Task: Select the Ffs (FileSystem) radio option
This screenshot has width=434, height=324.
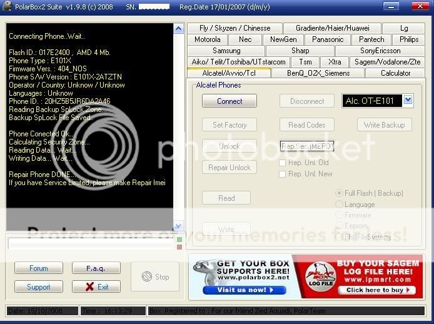Action: (339, 237)
